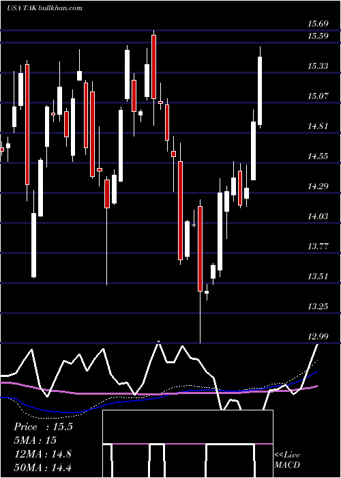Click the 13.25 price axis label
341x478 pixels.
318,306
